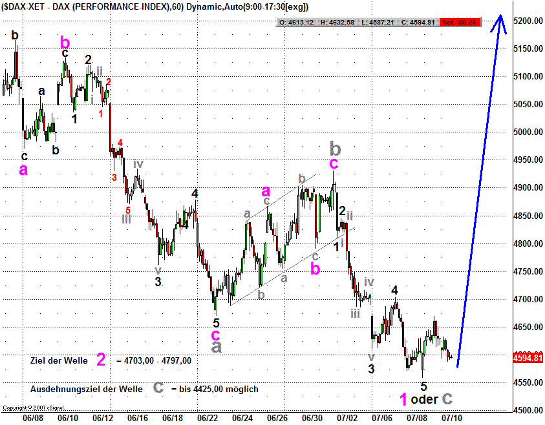
Task: Select the 06/08 date on time axis
Action: (33, 419)
